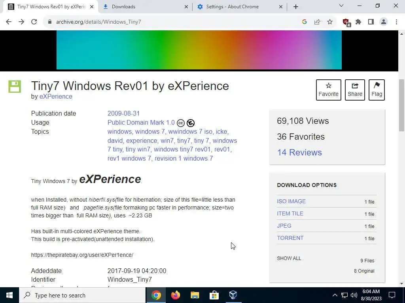The width and height of the screenshot is (405, 303).
Task: Open the uBlock Origin extension icon
Action: [x=346, y=22]
